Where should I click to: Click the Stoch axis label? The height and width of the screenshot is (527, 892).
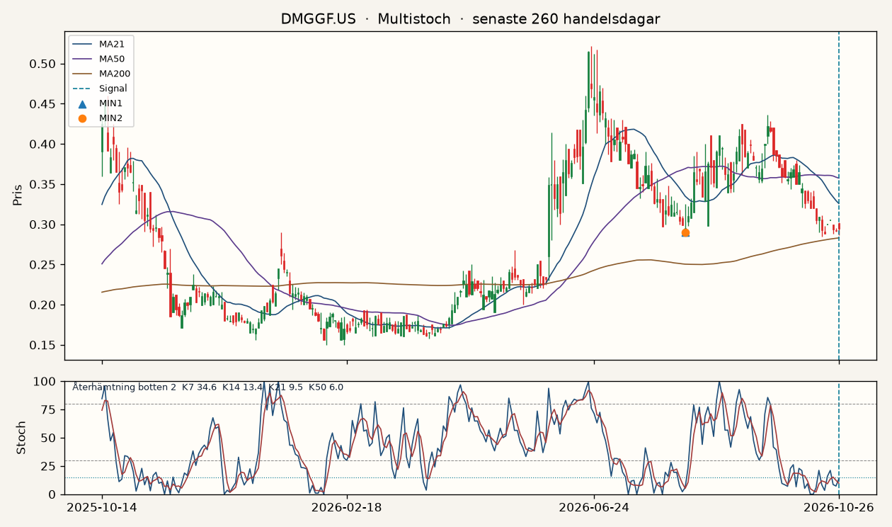[21, 438]
